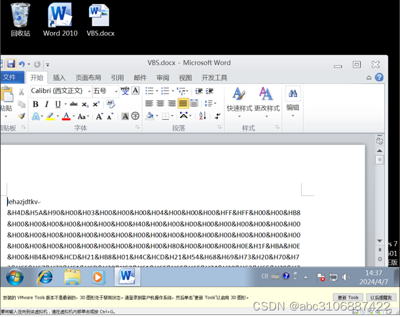
Task: Align paragraph text left
Action: coord(149,103)
